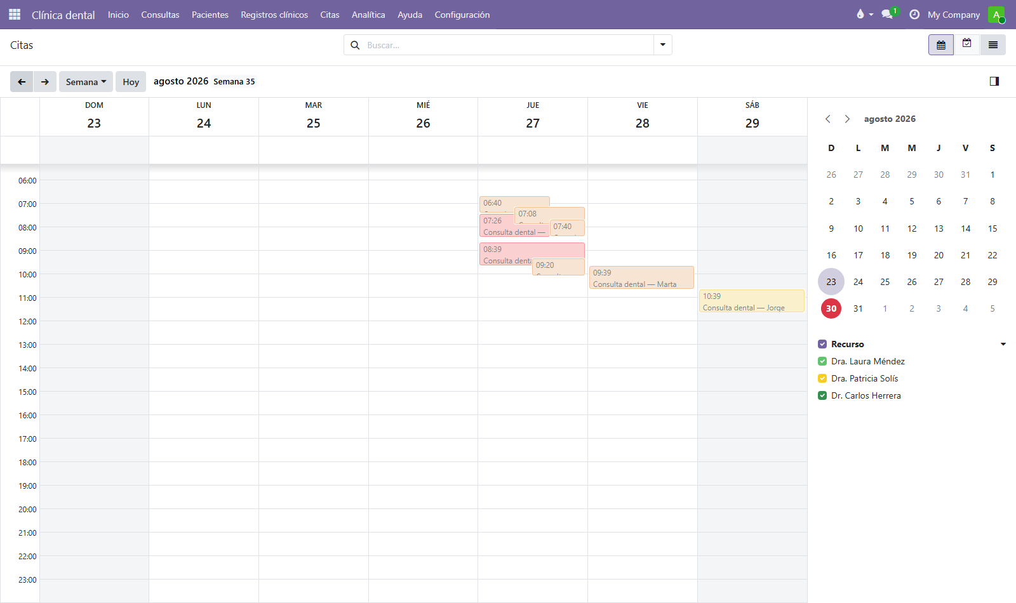Focus the Buscar search field
Screen dimensions: 1016x603
pyautogui.click(x=508, y=45)
